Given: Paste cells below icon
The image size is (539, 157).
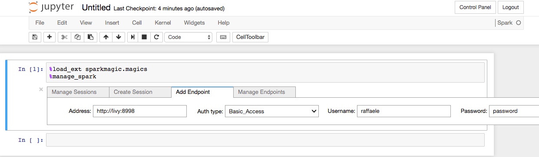Looking at the screenshot, I should pyautogui.click(x=90, y=37).
